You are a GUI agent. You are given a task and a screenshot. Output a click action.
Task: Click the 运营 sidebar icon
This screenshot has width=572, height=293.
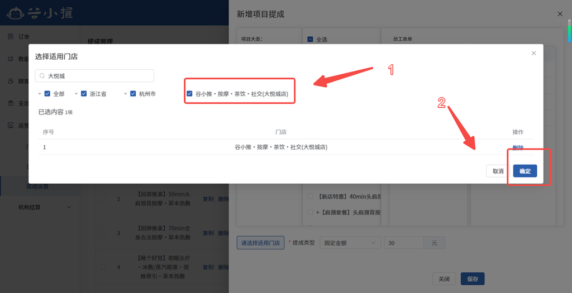[x=11, y=126]
